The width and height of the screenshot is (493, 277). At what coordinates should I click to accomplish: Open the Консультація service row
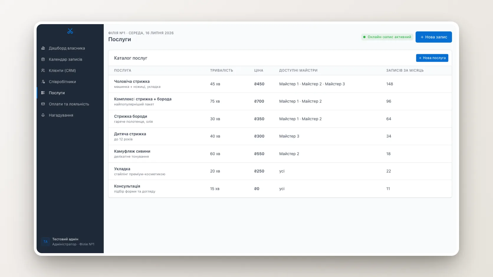click(x=280, y=189)
